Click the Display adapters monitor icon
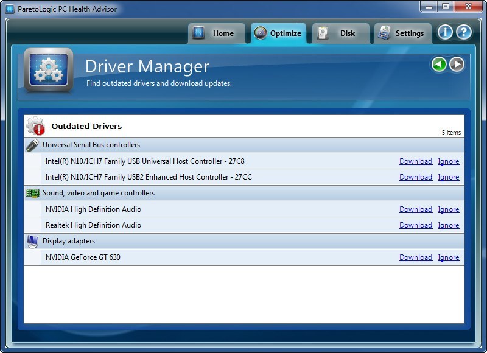 click(32, 241)
